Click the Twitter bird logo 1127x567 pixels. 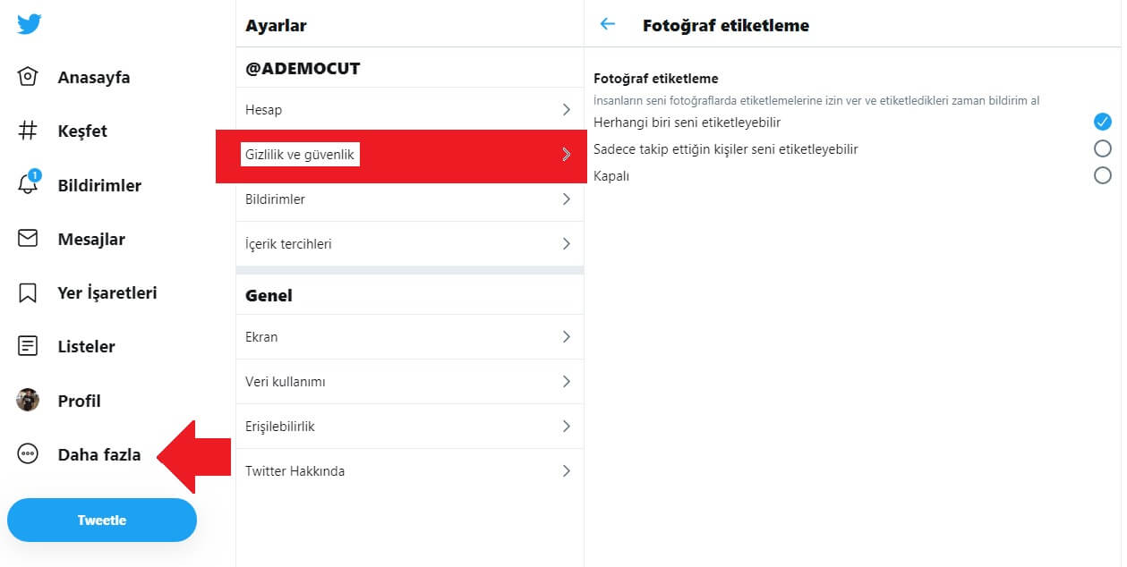click(x=29, y=23)
